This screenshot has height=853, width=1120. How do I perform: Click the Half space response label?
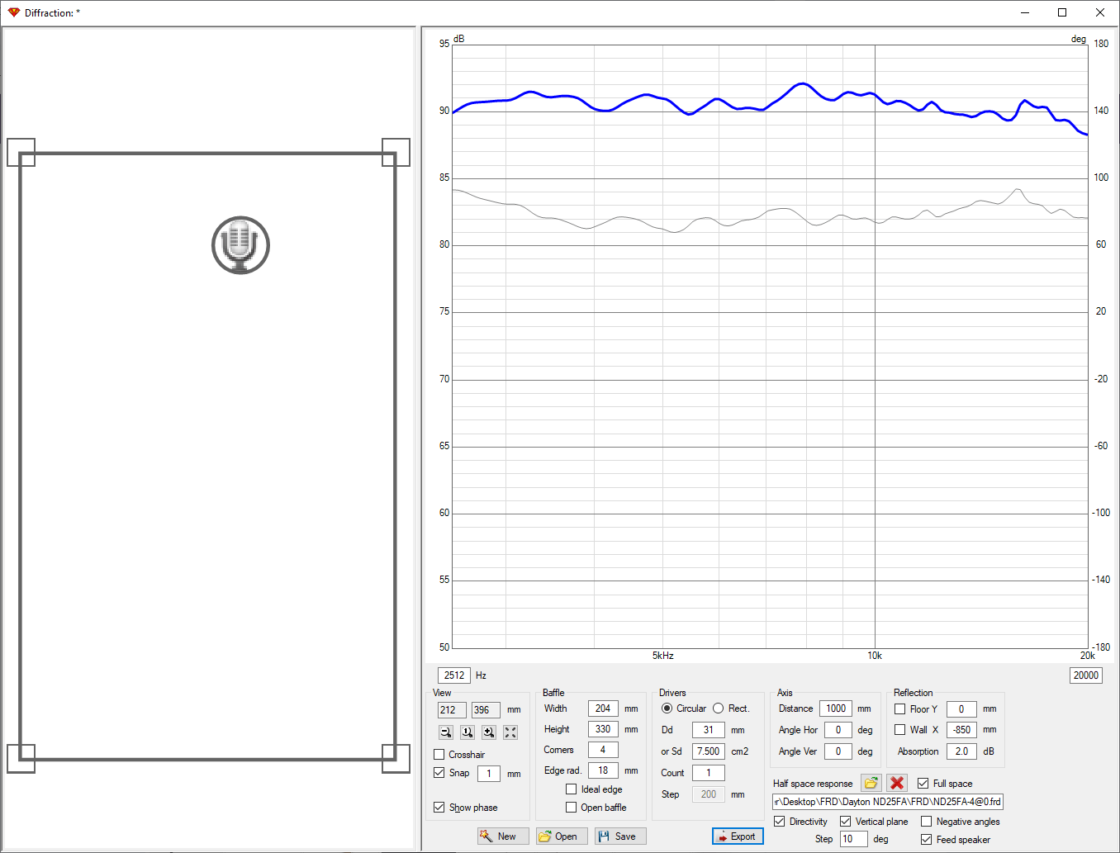click(x=813, y=784)
